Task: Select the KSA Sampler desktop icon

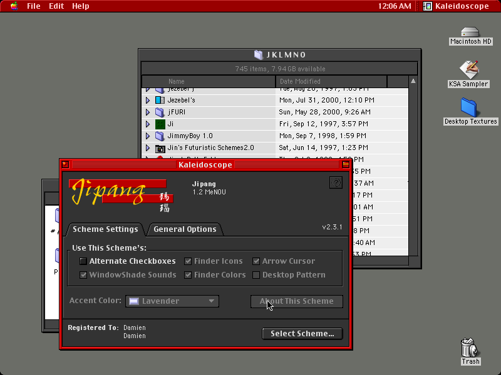Action: [468, 70]
